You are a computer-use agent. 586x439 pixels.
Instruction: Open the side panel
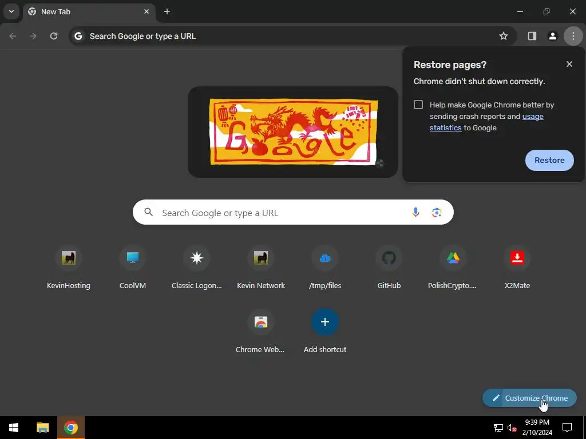[x=532, y=36]
